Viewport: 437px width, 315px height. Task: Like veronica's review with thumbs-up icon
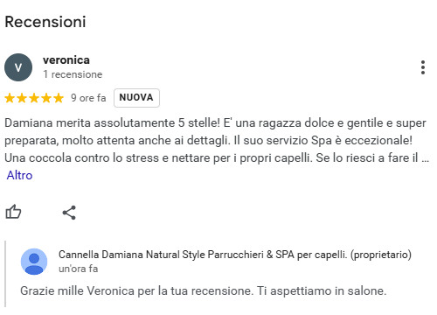pos(13,212)
